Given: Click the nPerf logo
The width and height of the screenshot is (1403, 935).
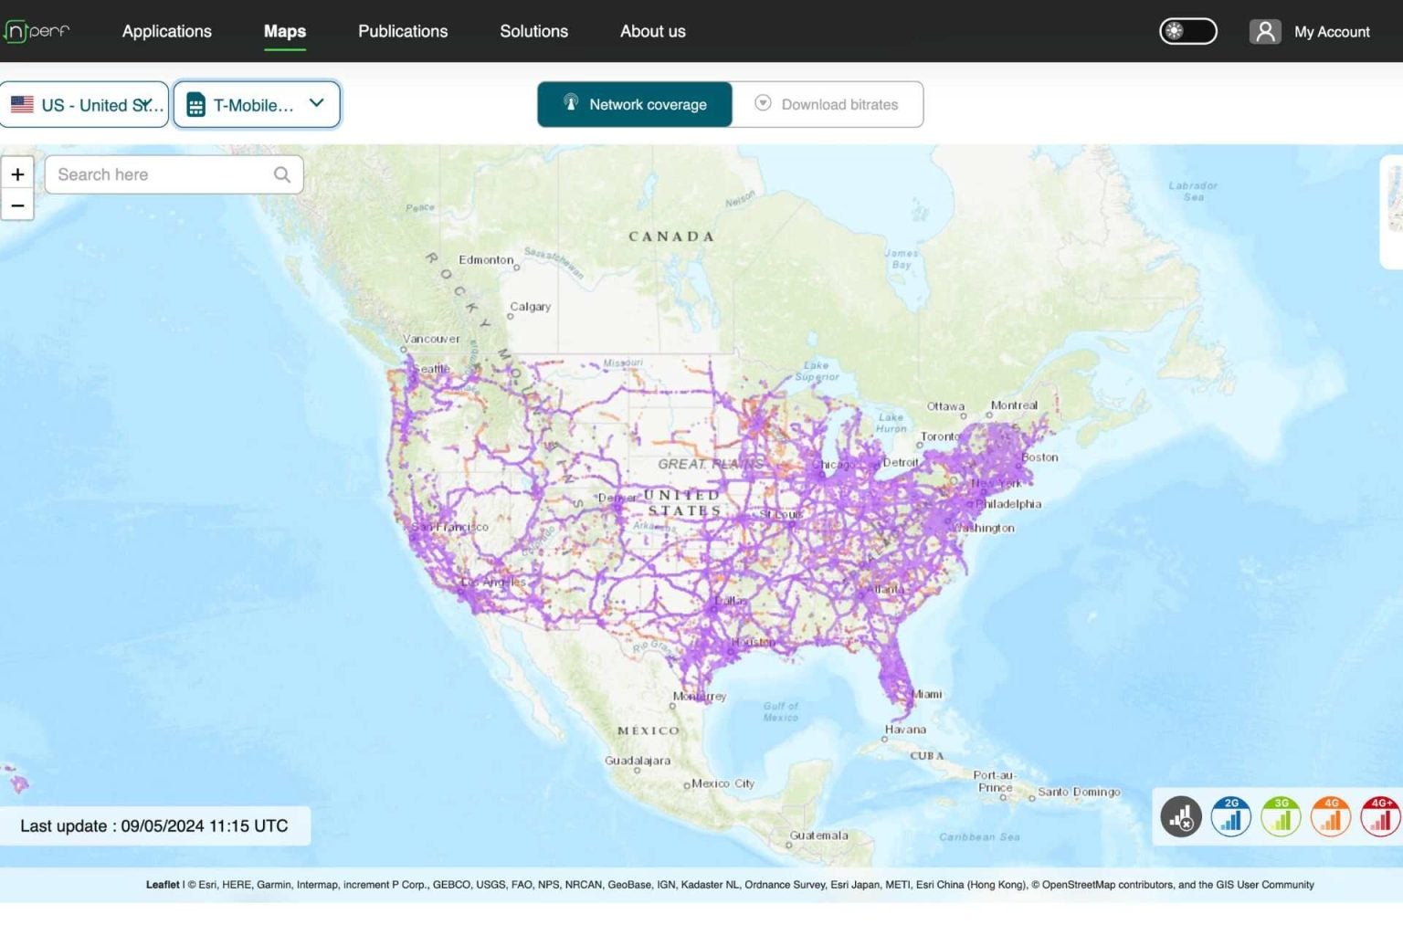Looking at the screenshot, I should point(37,31).
